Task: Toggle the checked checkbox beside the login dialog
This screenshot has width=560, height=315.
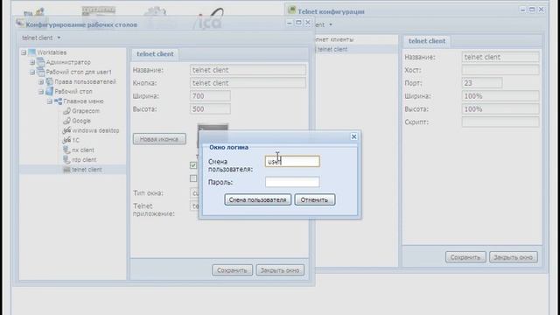Action: [x=193, y=165]
